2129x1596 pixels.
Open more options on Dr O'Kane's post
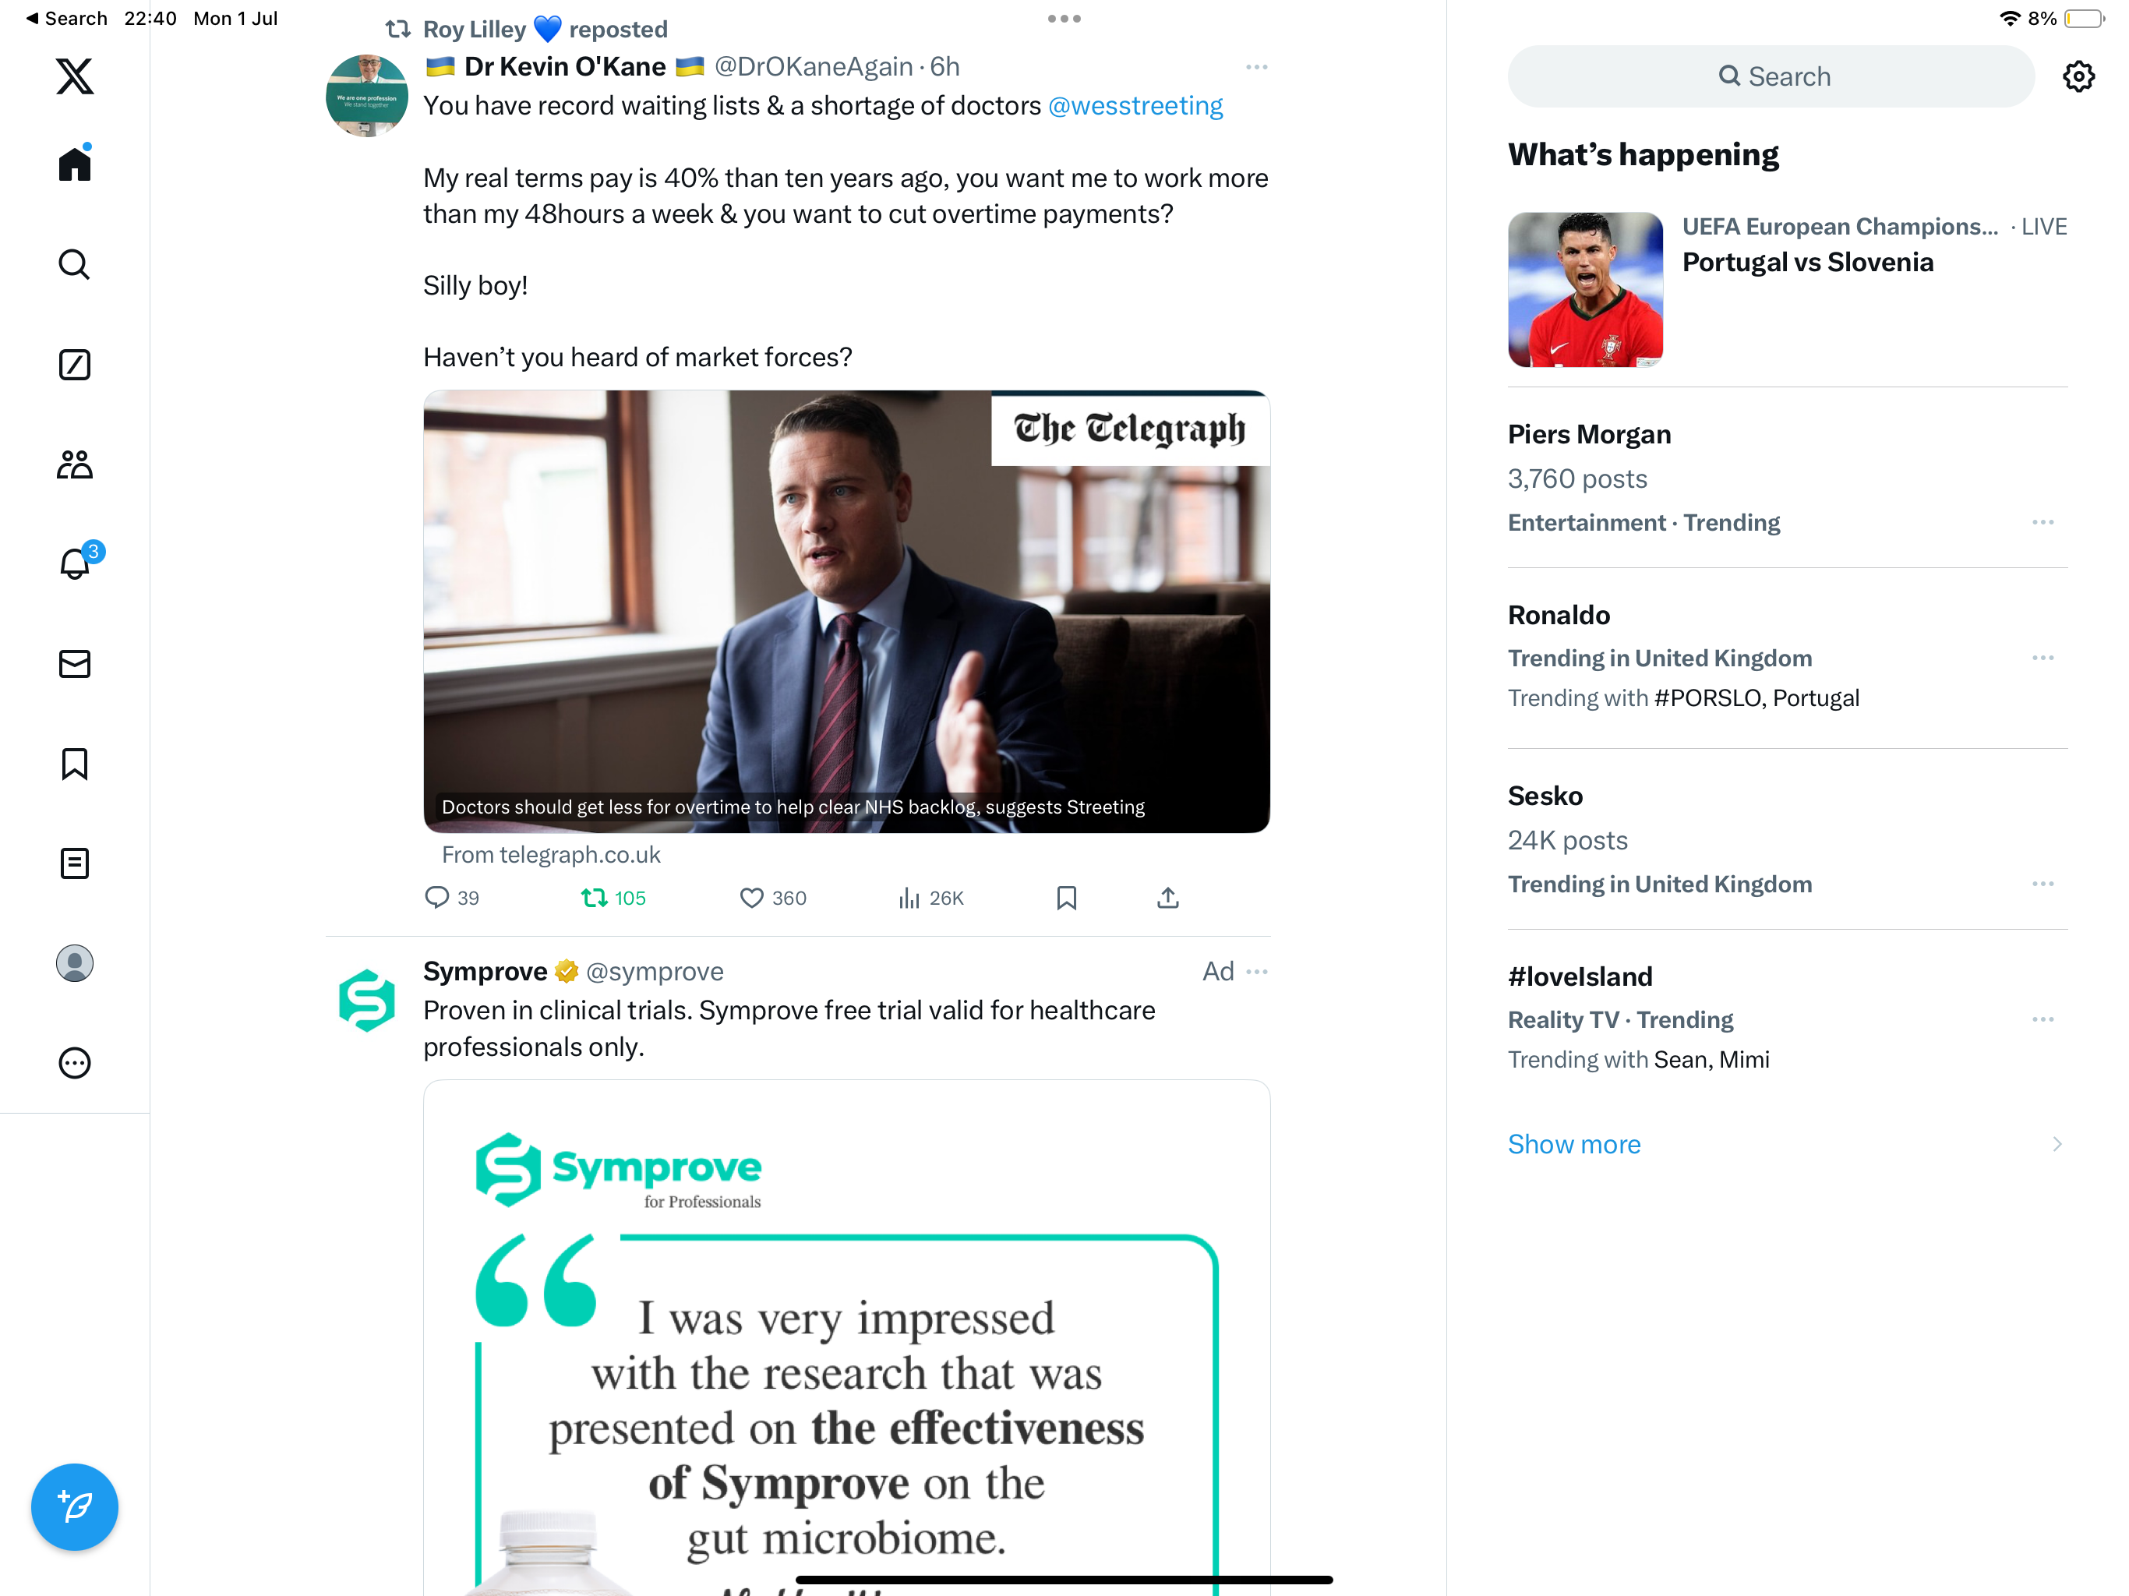pyautogui.click(x=1256, y=67)
